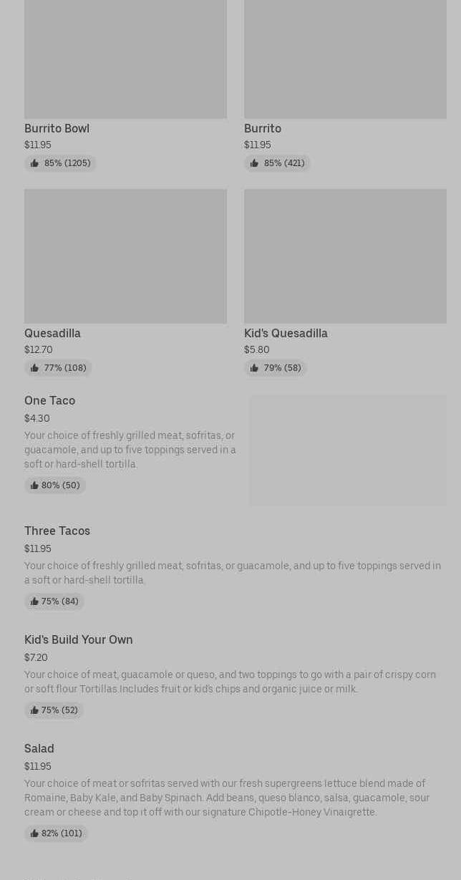This screenshot has width=461, height=880.
Task: Open the Burrito item photo
Action: point(345,59)
